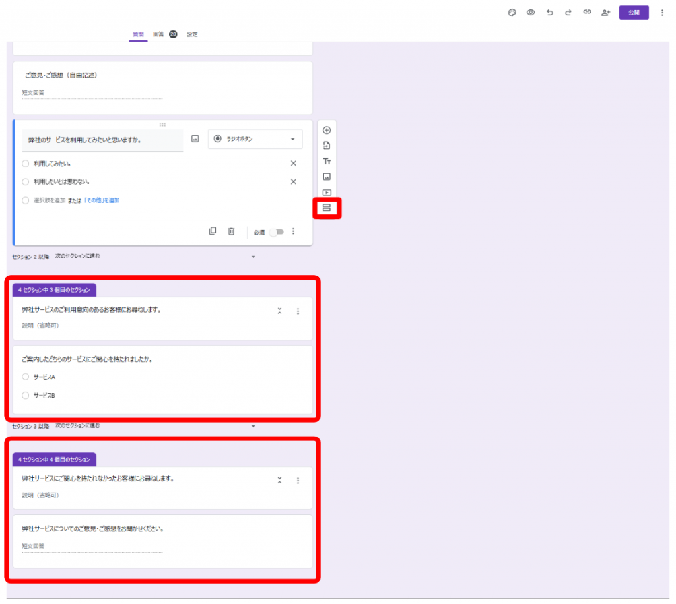Click the preview eye icon
Screen dimensions: 676x604
point(530,13)
